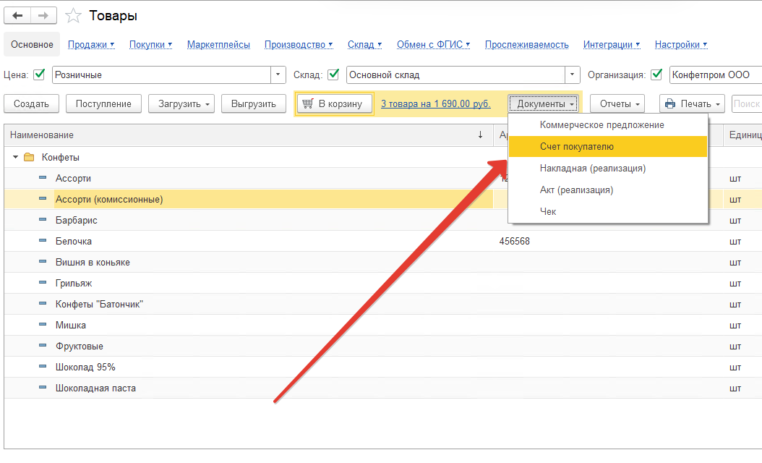Open the 3 товара на 1 690,00 руб. link
Image resolution: width=762 pixels, height=463 pixels.
[x=435, y=103]
